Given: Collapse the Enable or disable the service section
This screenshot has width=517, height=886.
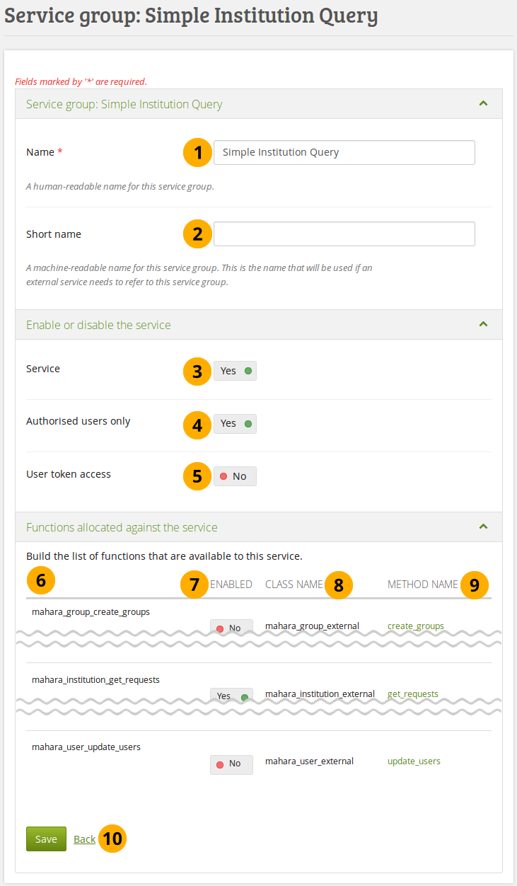Looking at the screenshot, I should (483, 324).
